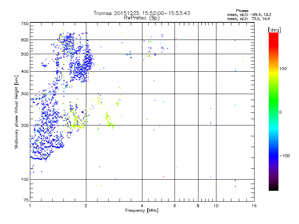Click the colorbar tick label '-100'

coord(284,156)
